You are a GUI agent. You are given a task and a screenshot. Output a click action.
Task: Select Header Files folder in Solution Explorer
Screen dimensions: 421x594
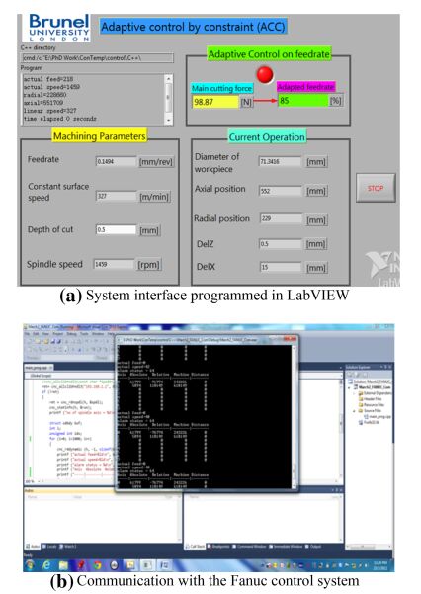[370, 399]
